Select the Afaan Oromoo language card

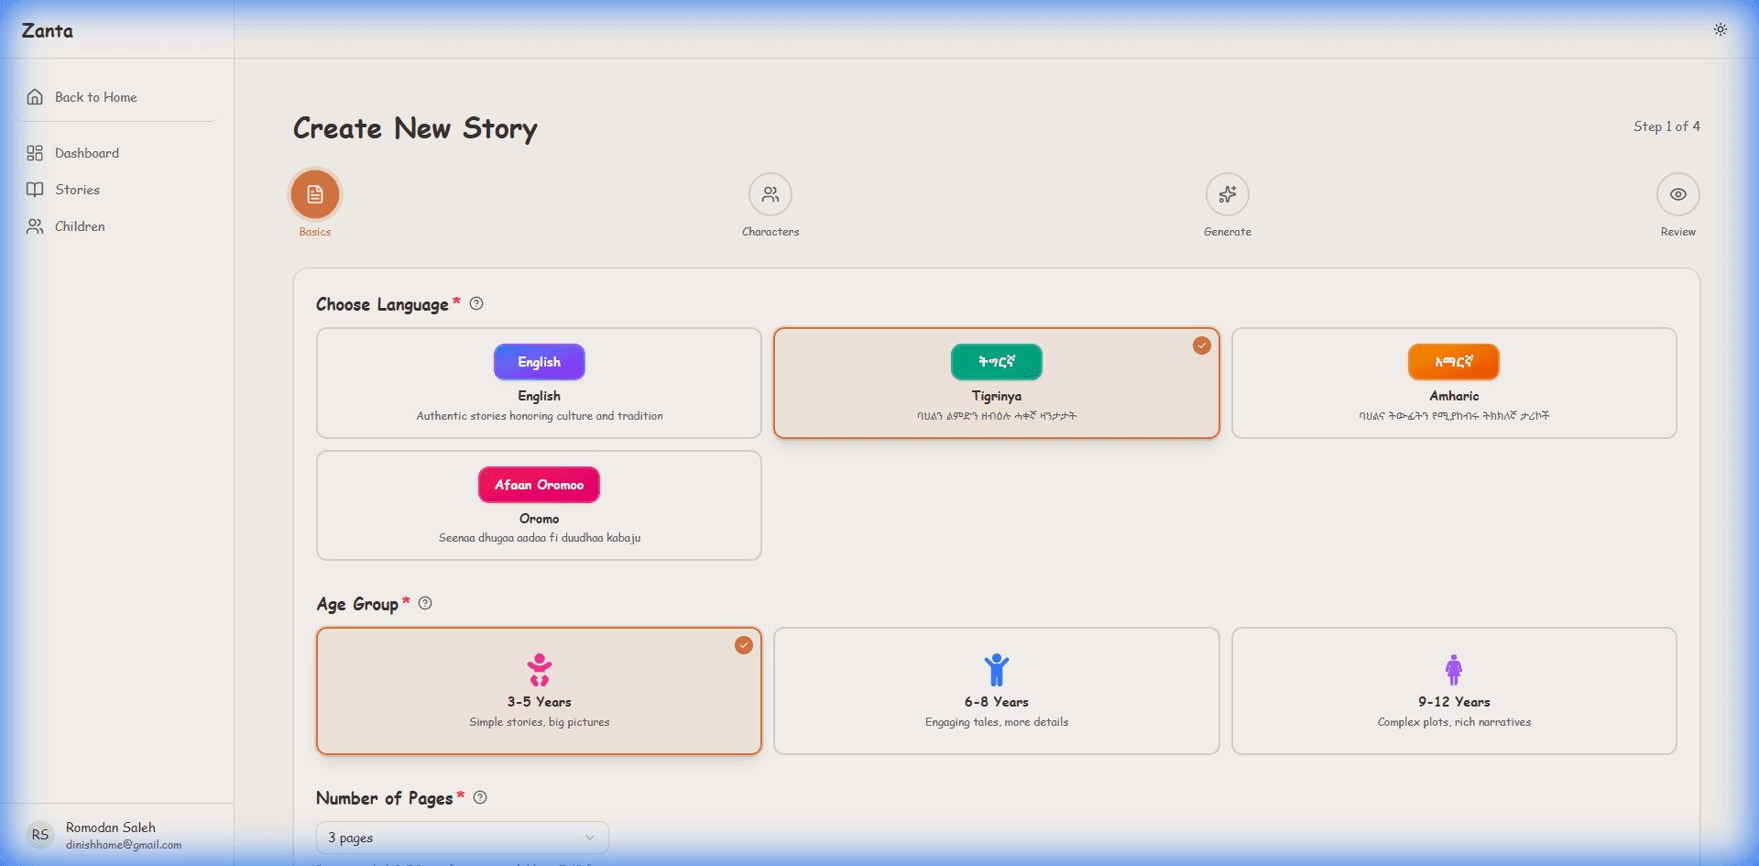click(539, 504)
